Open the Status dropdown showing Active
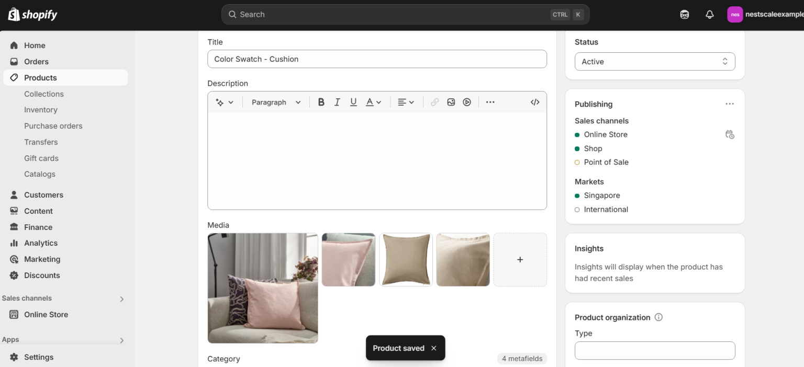This screenshot has width=804, height=367. pyautogui.click(x=654, y=61)
